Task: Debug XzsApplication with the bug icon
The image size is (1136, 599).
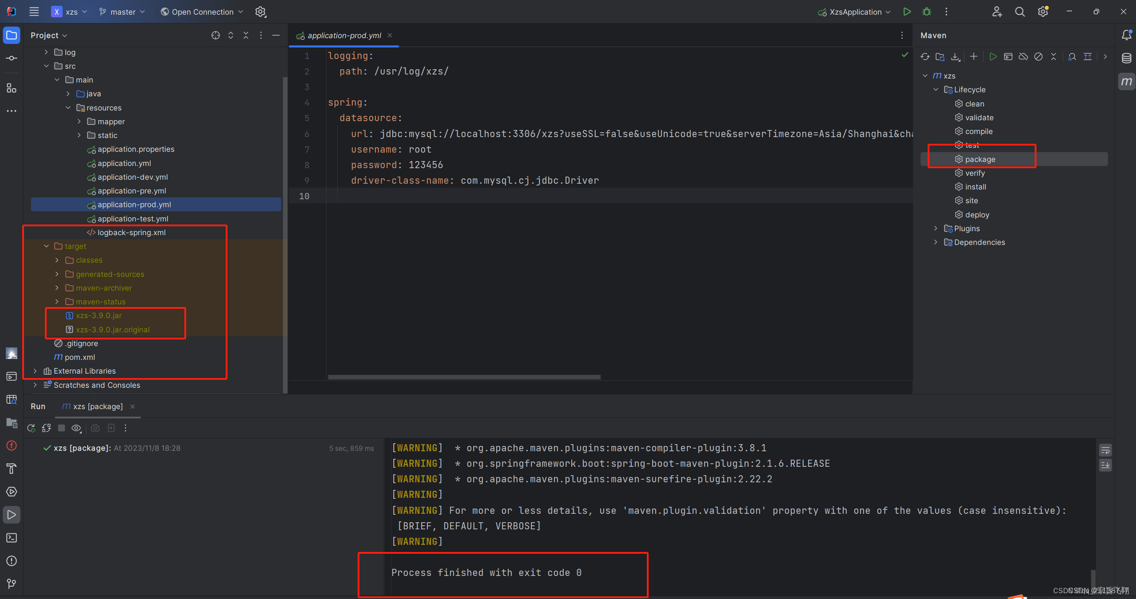Action: 927,12
